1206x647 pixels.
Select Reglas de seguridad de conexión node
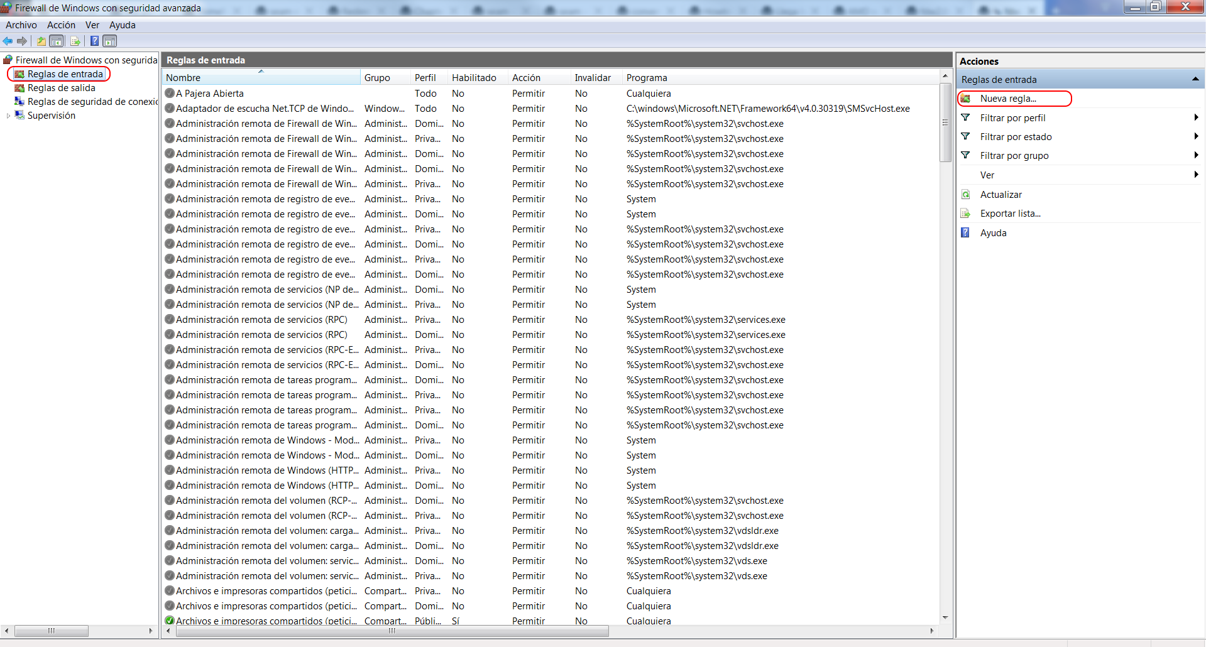click(x=92, y=102)
